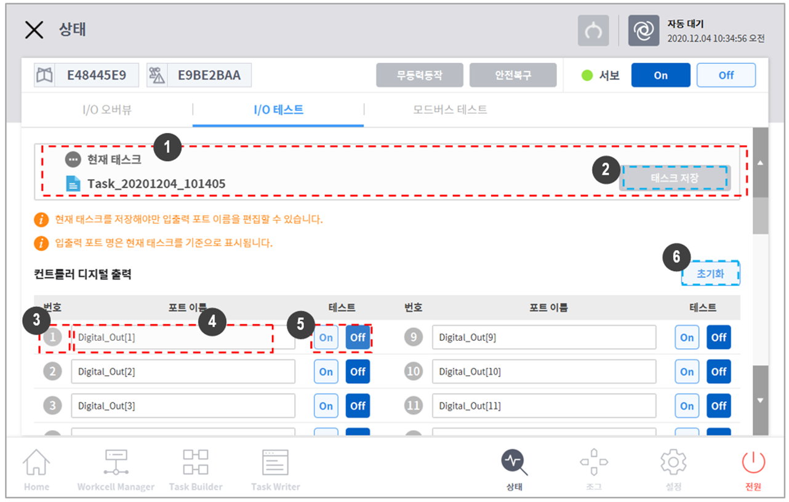
Task: Click the 상태 status monitor icon
Action: (515, 463)
